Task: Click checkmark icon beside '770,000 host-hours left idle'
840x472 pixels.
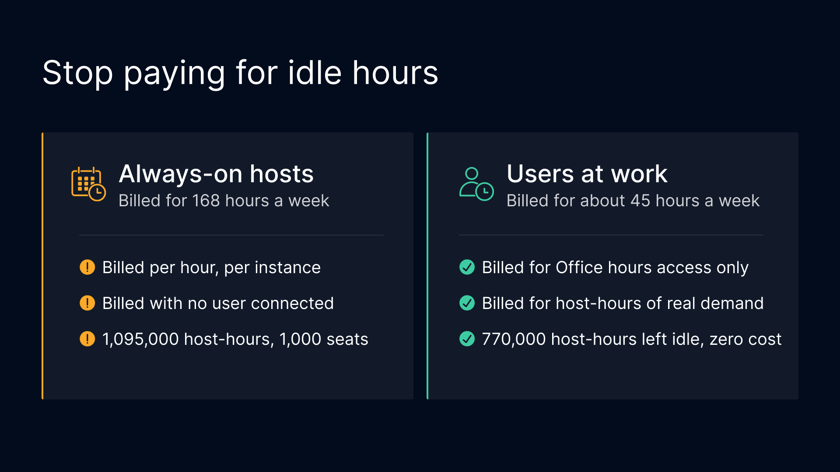Action: (x=467, y=339)
